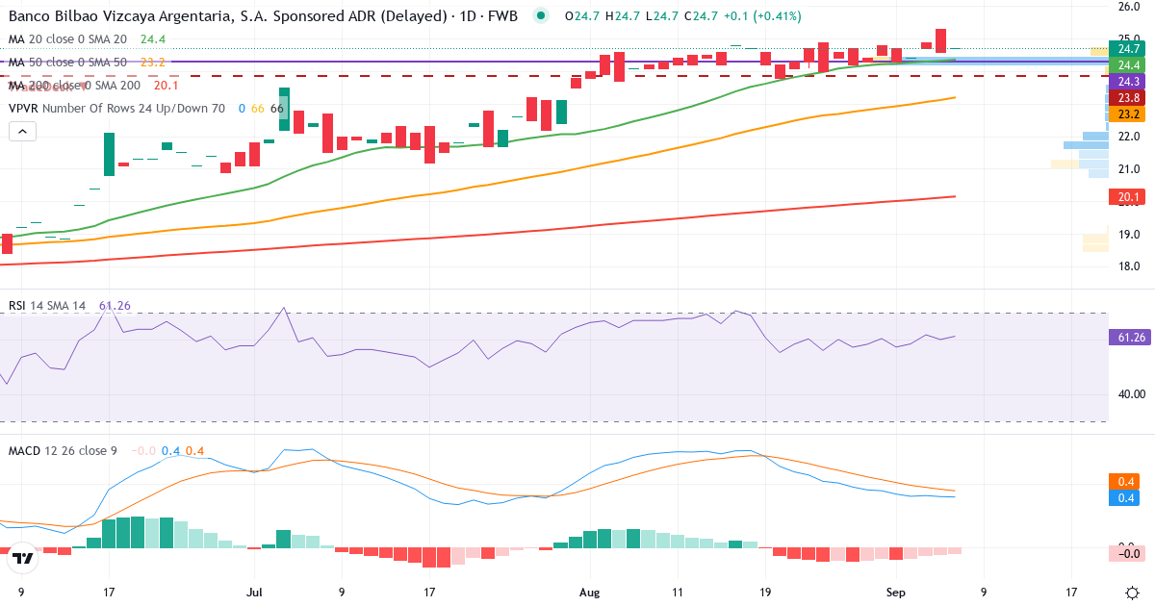
Task: Click the MA 200 value 20.1 in legend
Action: click(x=167, y=86)
